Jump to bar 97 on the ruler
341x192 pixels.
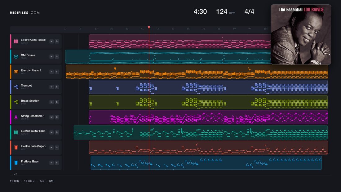coord(250,29)
